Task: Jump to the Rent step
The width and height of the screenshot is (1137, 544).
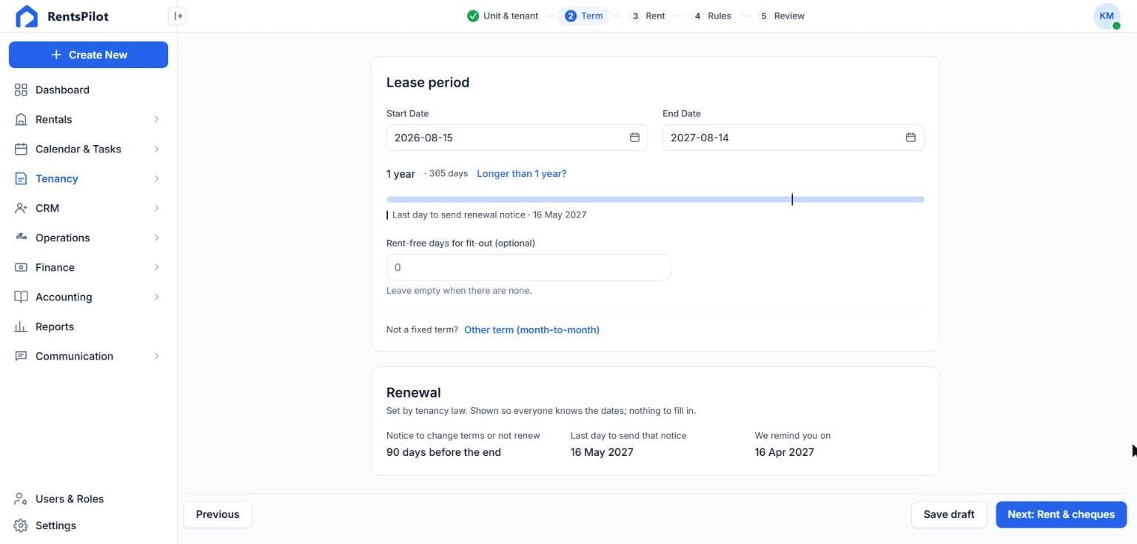Action: (x=648, y=16)
